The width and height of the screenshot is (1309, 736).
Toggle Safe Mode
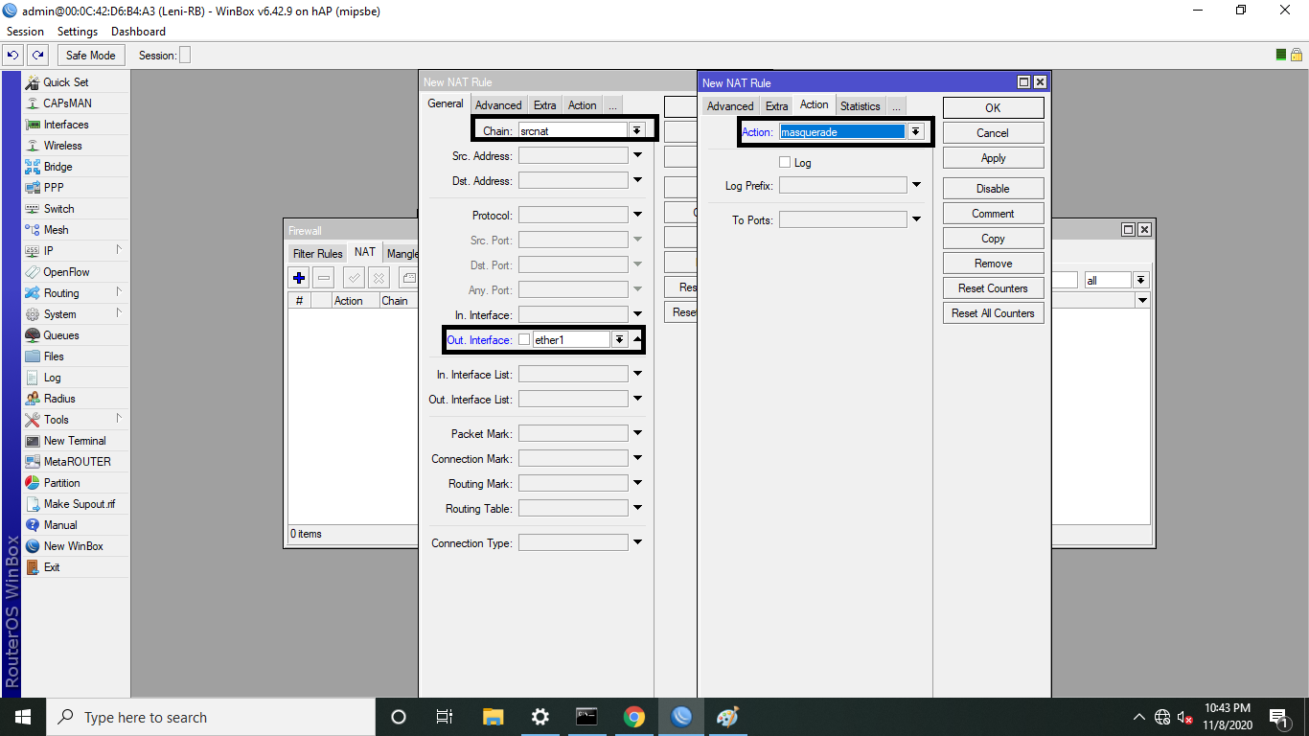click(x=91, y=55)
